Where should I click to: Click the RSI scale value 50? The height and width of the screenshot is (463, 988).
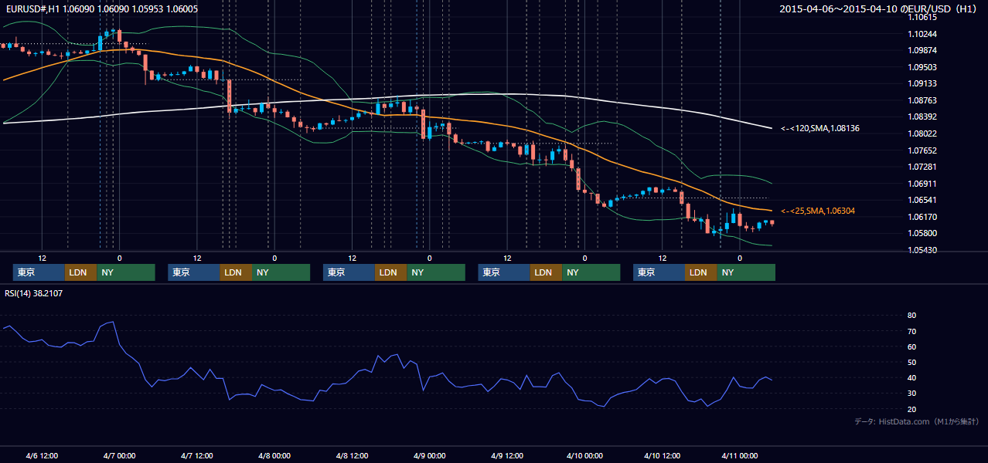coord(912,362)
